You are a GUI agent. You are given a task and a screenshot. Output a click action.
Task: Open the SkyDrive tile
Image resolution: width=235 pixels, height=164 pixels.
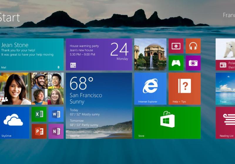14,123
